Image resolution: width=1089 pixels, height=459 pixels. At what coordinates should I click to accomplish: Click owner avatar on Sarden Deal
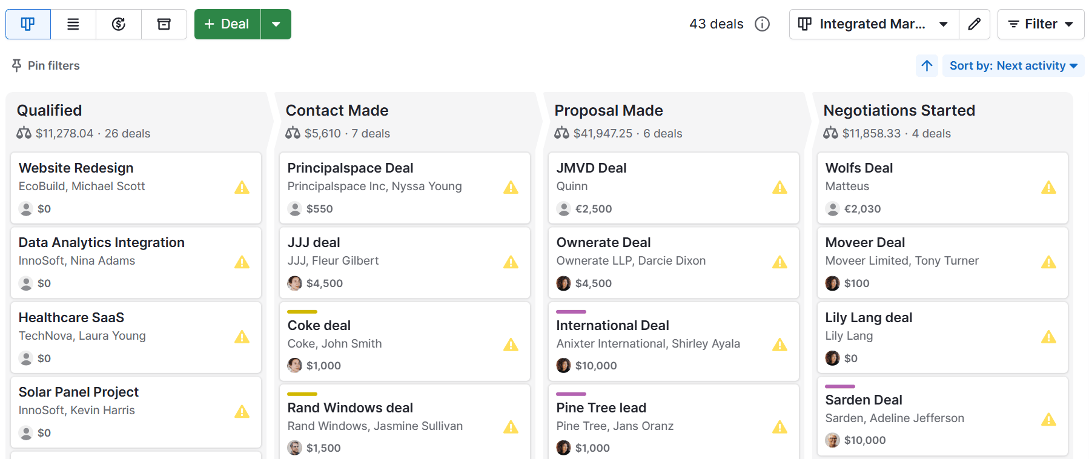[x=833, y=440]
